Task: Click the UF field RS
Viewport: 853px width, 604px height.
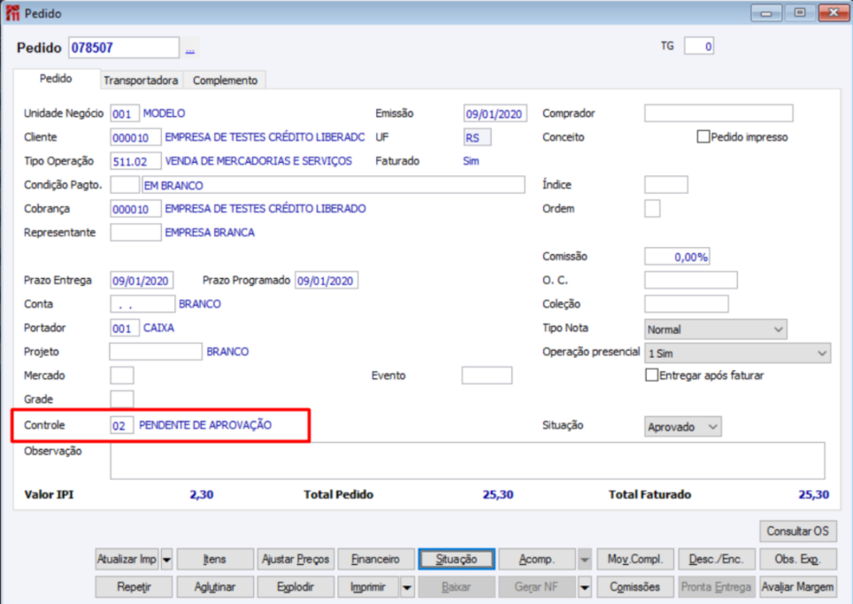Action: [x=477, y=137]
